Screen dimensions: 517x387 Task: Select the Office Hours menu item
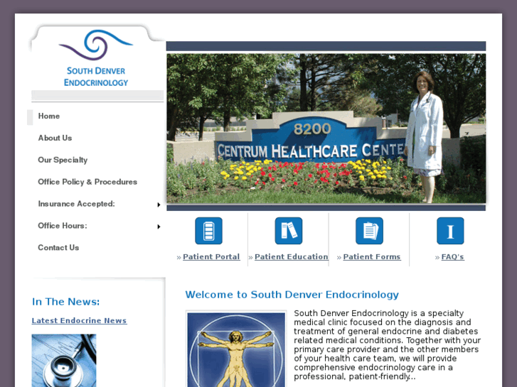(63, 226)
